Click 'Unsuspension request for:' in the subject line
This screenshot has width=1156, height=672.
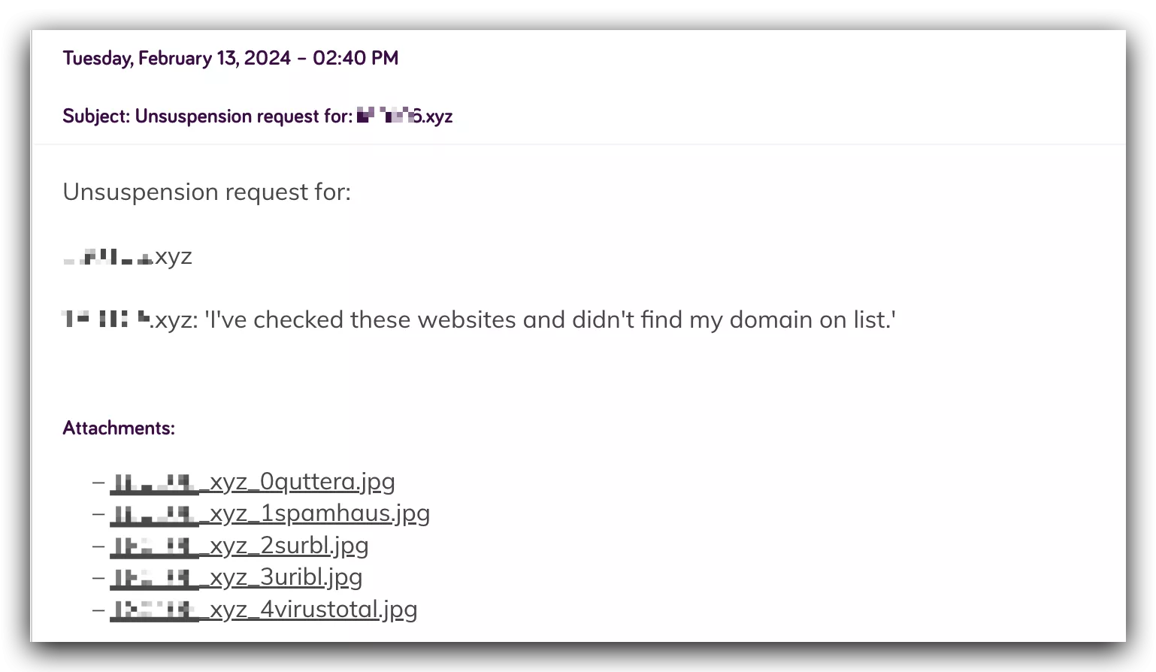pyautogui.click(x=244, y=117)
